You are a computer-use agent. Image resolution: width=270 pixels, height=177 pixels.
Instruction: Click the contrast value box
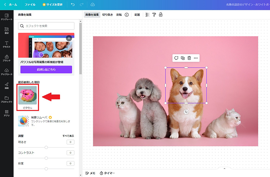coord(71,153)
